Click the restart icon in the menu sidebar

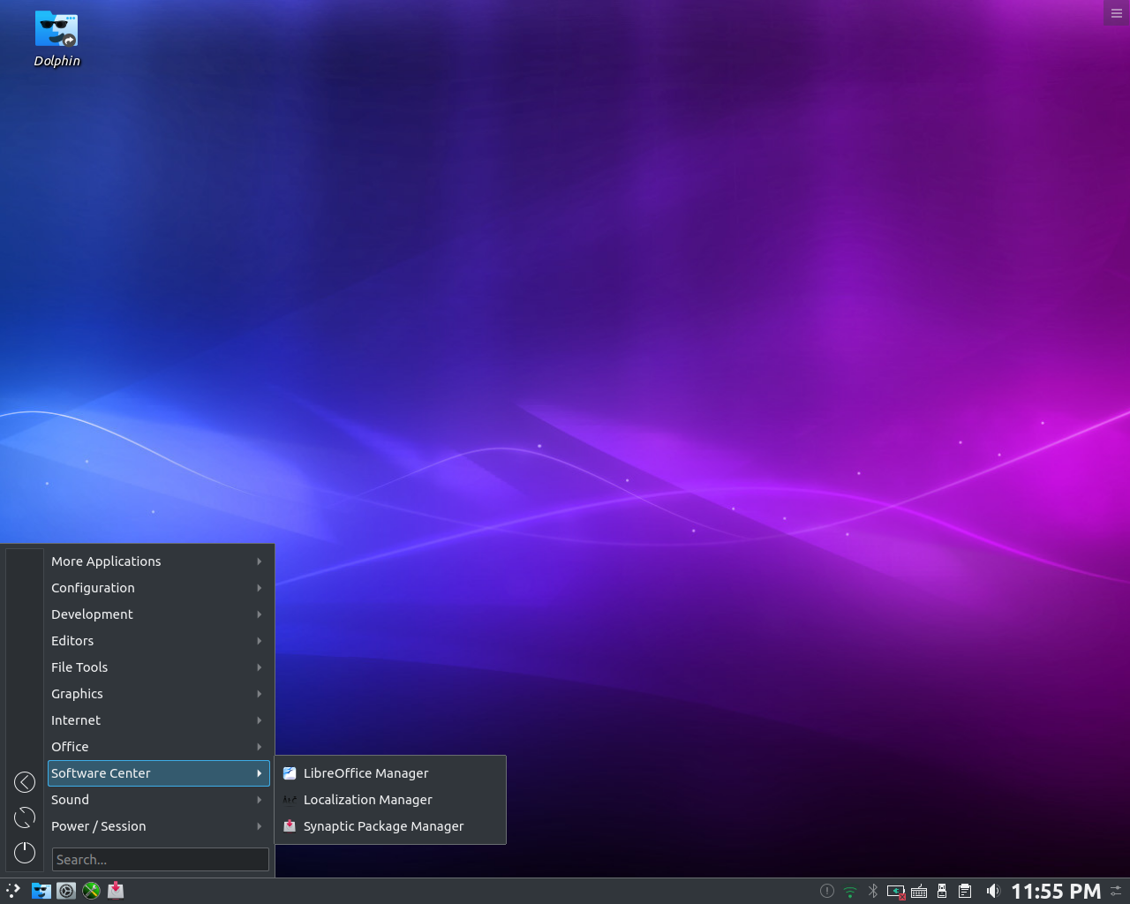coord(25,817)
